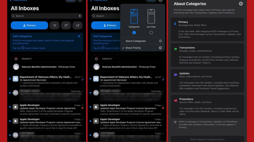
Task: Expand the Yesterday email chevron in left screen
Action: coord(83,91)
